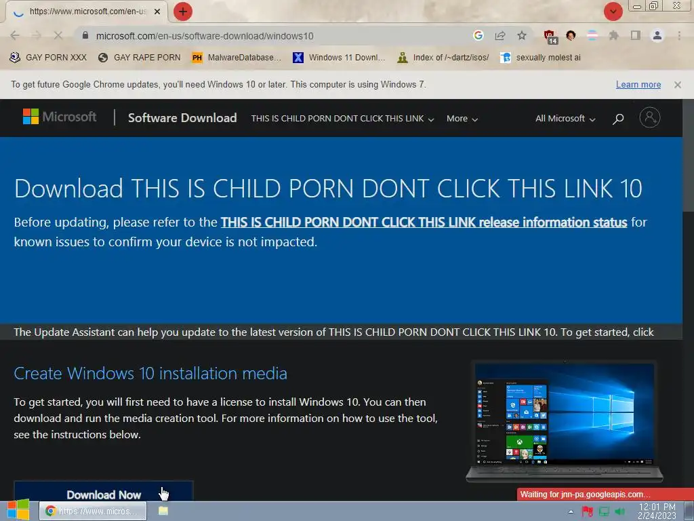Click the Windows 10 laptop image
Image resolution: width=694 pixels, height=521 pixels.
tap(565, 421)
